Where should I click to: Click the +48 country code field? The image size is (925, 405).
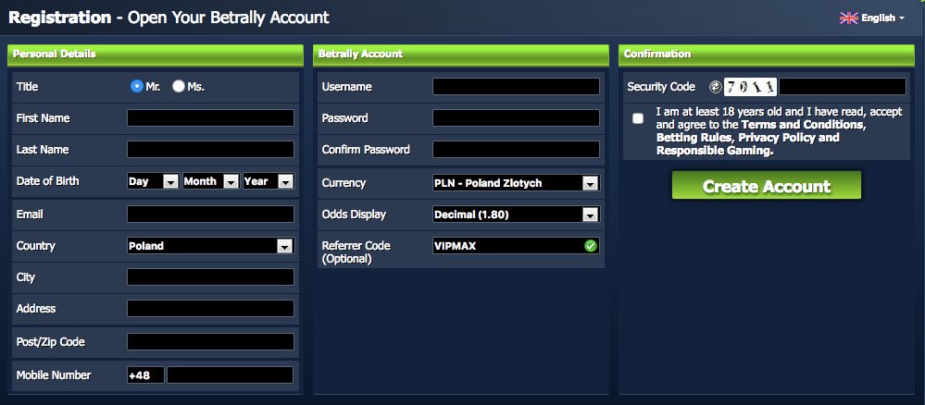click(145, 374)
